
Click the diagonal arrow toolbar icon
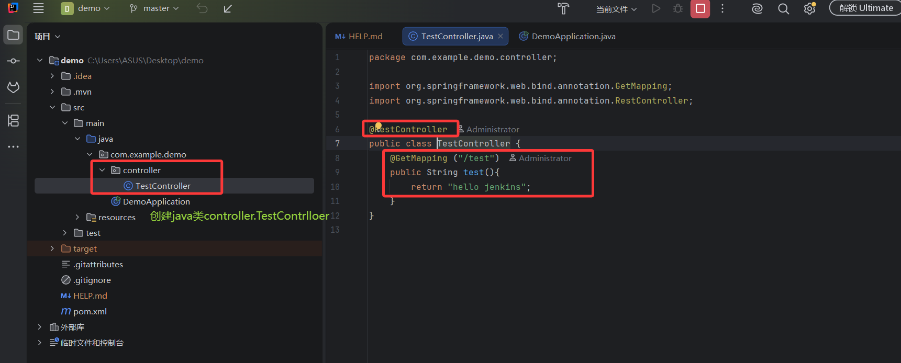(x=228, y=8)
